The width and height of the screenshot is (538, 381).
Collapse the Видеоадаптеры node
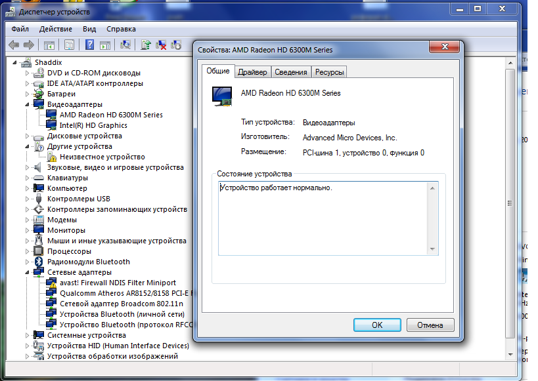27,104
